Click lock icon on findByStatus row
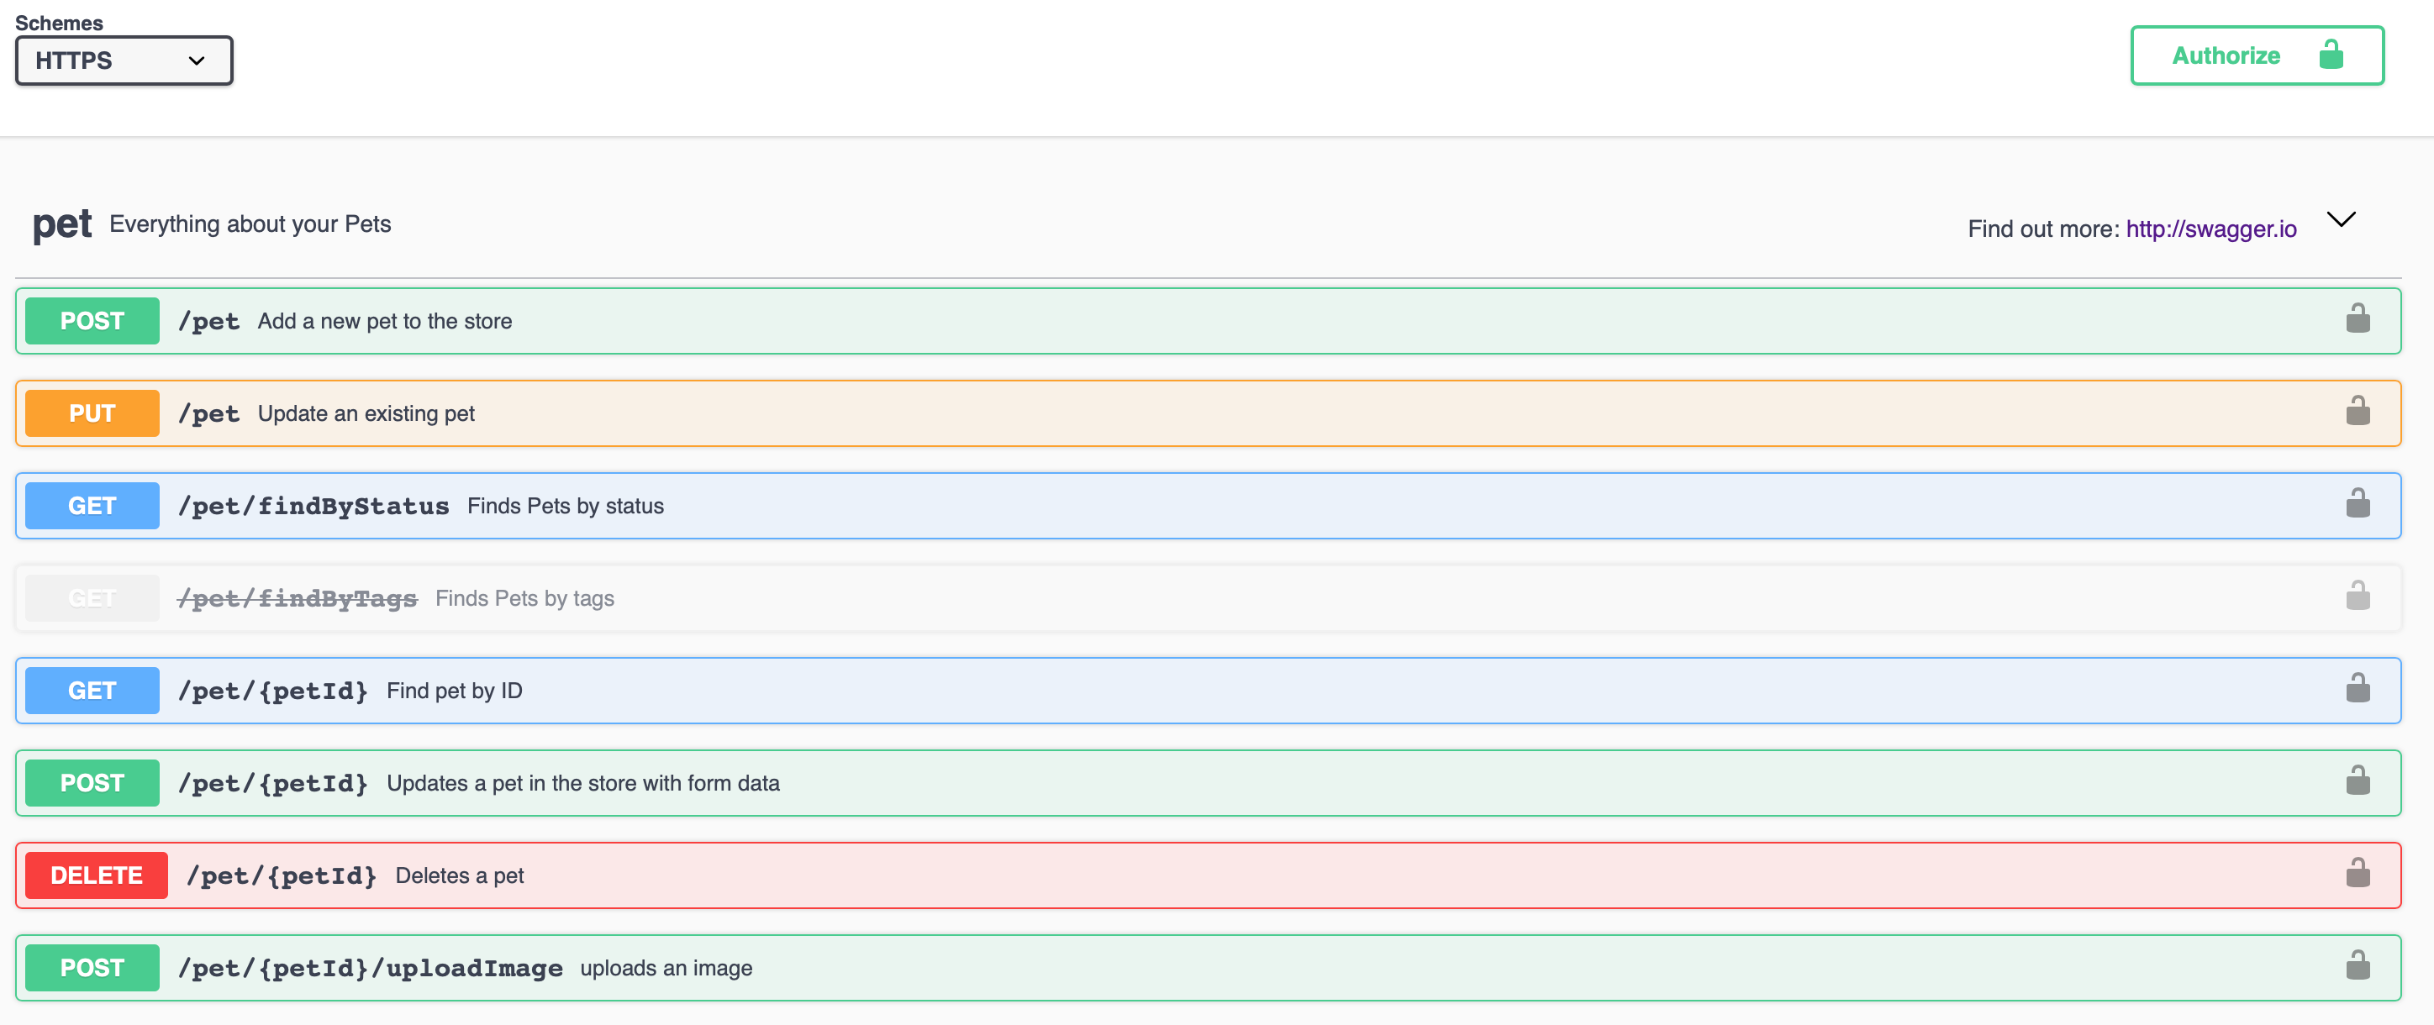The image size is (2434, 1025). pyautogui.click(x=2358, y=503)
